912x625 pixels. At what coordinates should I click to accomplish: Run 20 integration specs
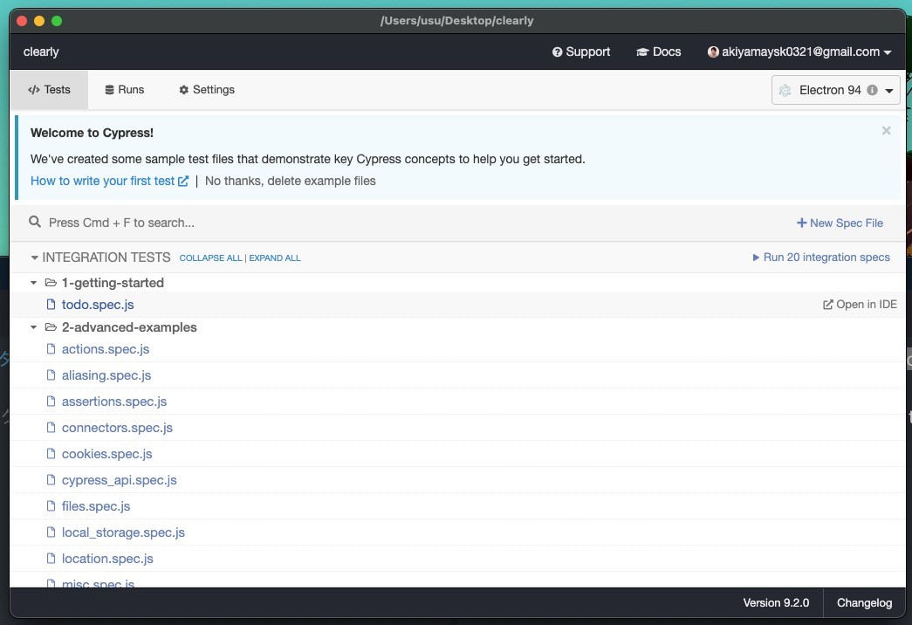point(820,258)
